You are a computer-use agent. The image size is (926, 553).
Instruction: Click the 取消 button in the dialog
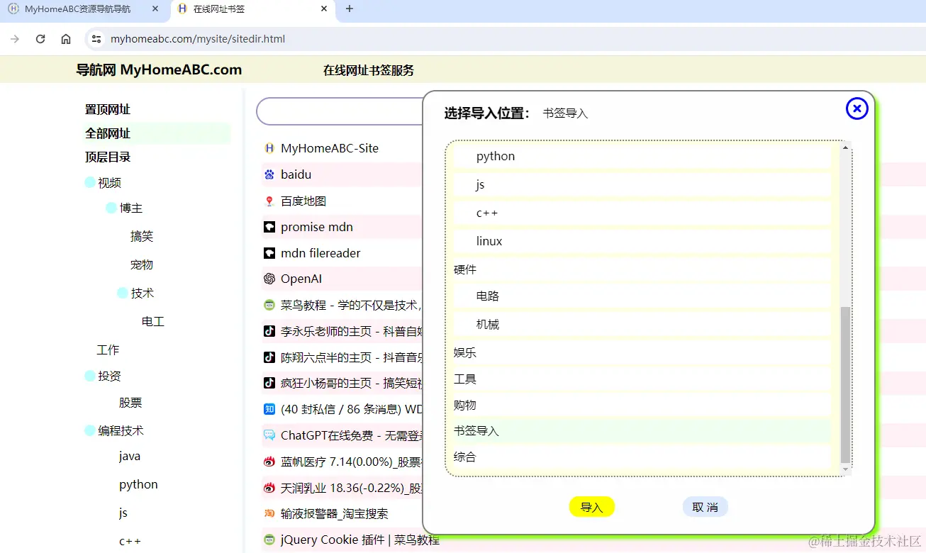coord(705,506)
